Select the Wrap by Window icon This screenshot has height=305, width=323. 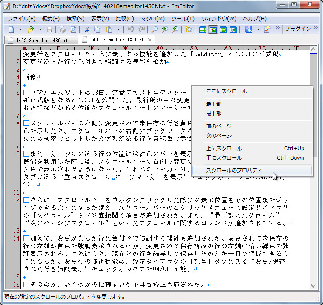223,30
